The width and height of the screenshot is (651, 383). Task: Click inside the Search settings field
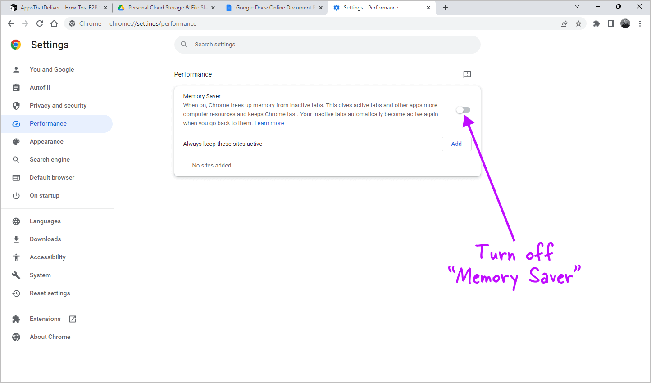click(x=327, y=44)
